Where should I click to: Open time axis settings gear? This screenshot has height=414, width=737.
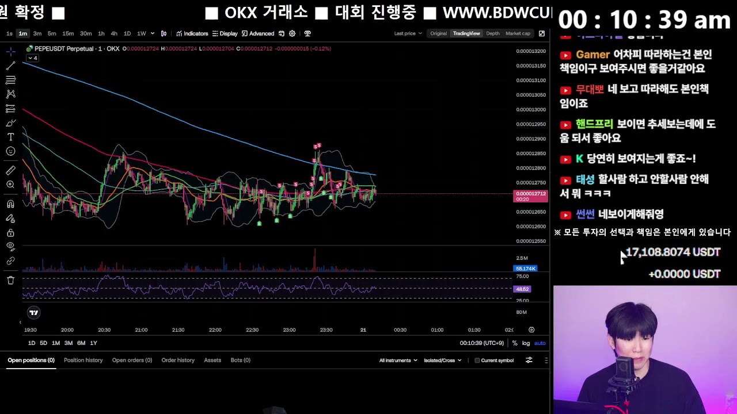coord(531,330)
